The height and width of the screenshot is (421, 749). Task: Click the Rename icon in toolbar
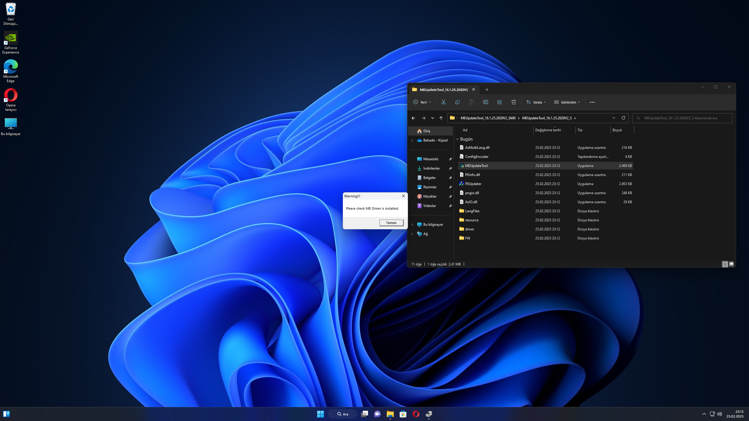pos(486,102)
